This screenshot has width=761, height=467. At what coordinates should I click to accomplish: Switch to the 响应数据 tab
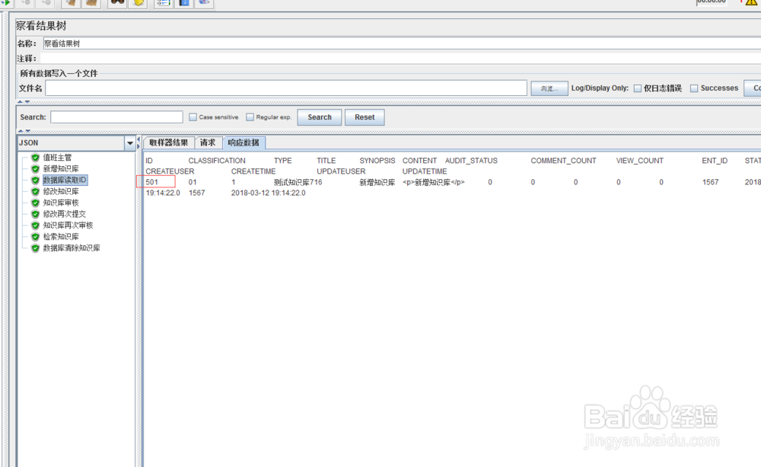click(244, 143)
